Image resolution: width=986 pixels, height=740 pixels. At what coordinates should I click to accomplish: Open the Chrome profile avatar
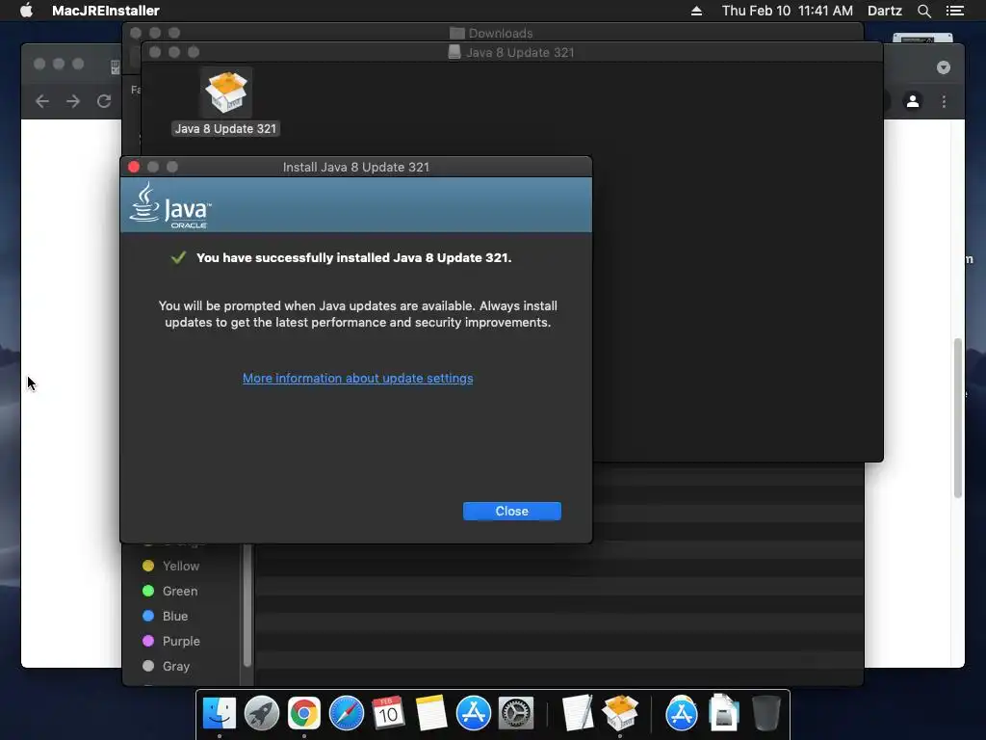(913, 101)
